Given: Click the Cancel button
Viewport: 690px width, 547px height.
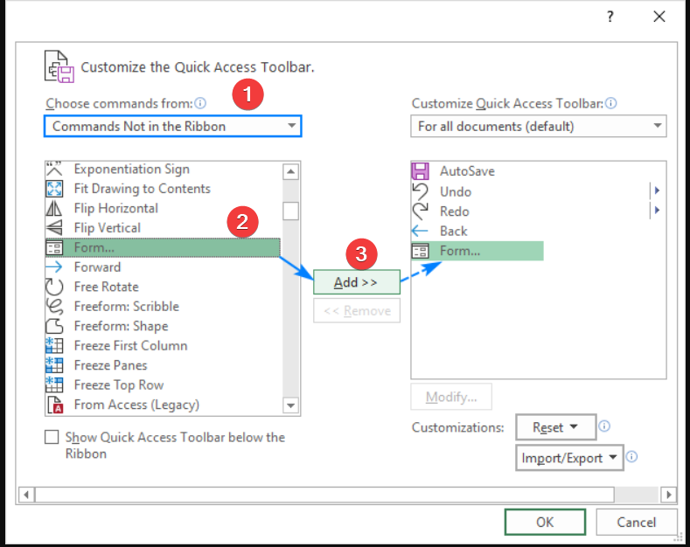Looking at the screenshot, I should point(637,523).
